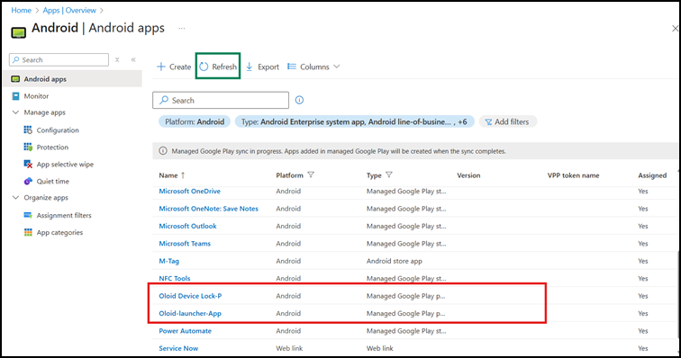Select Android apps in the sidebar
The image size is (681, 358).
coord(73,79)
